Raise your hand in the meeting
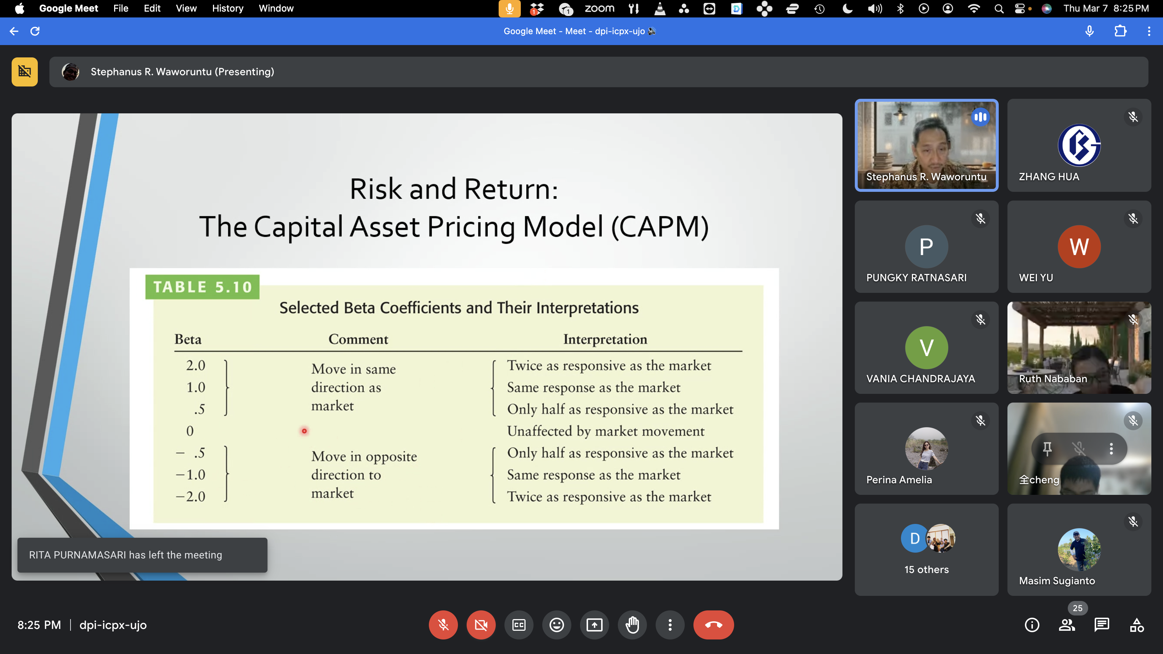This screenshot has width=1163, height=654. coord(632,625)
